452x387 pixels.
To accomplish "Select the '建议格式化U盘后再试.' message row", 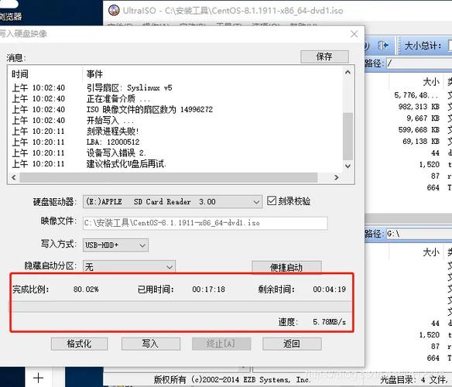I will (x=176, y=164).
